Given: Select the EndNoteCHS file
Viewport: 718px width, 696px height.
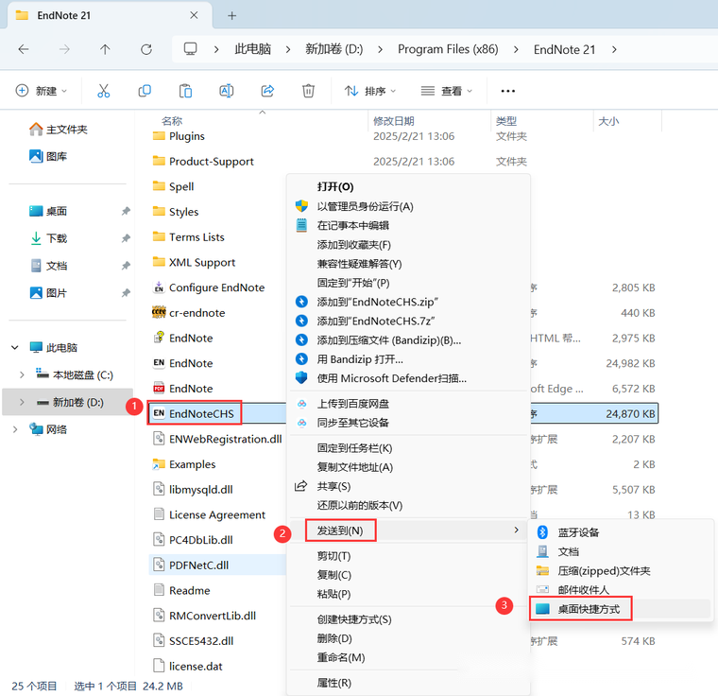Looking at the screenshot, I should click(201, 413).
